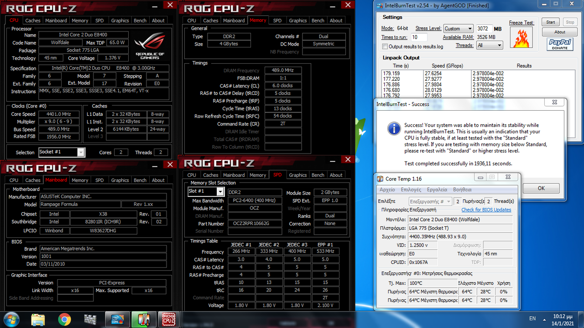Click the EN language indicator in tray

pos(532,318)
